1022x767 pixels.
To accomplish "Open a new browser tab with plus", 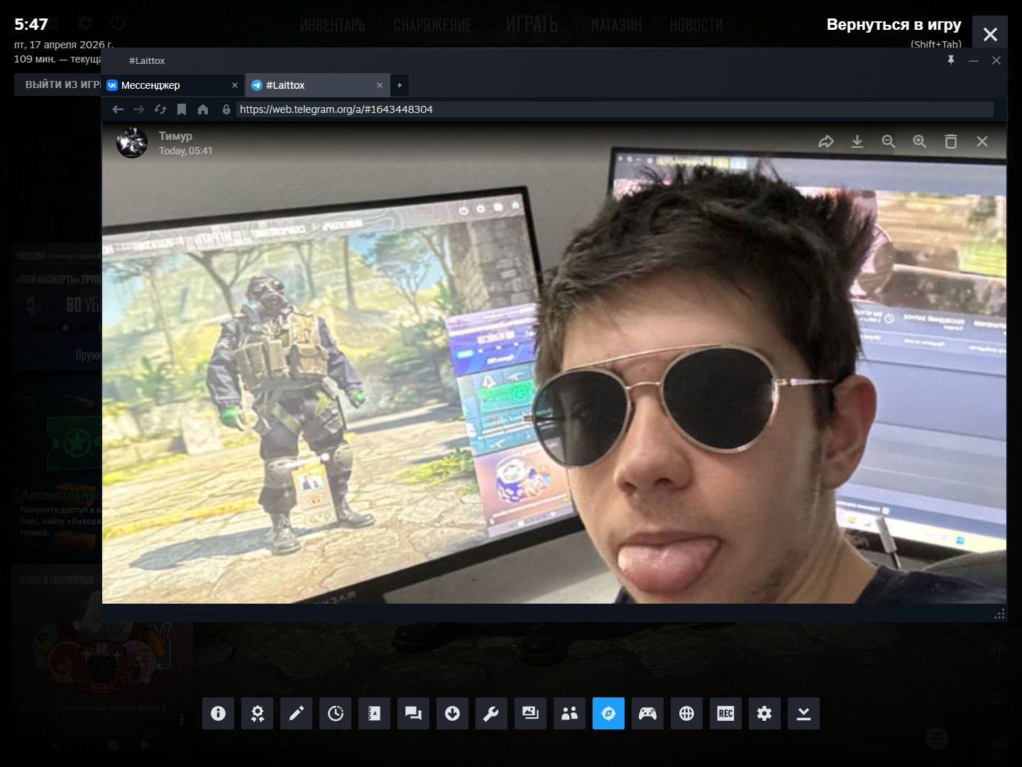I will tap(400, 85).
